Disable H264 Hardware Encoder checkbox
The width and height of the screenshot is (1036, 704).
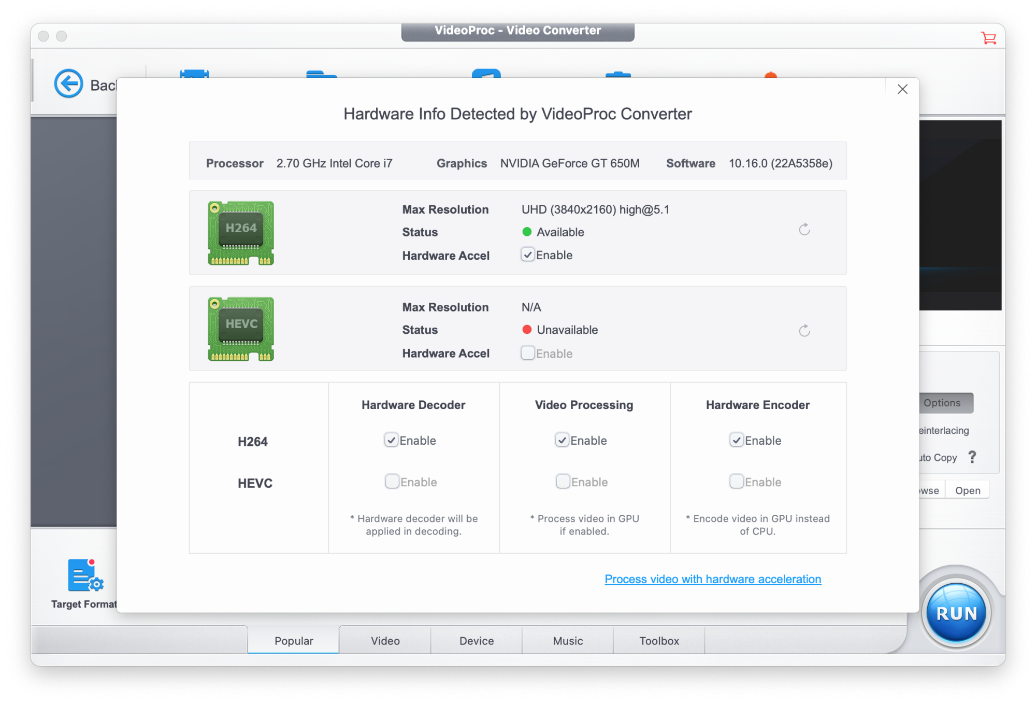pyautogui.click(x=736, y=440)
